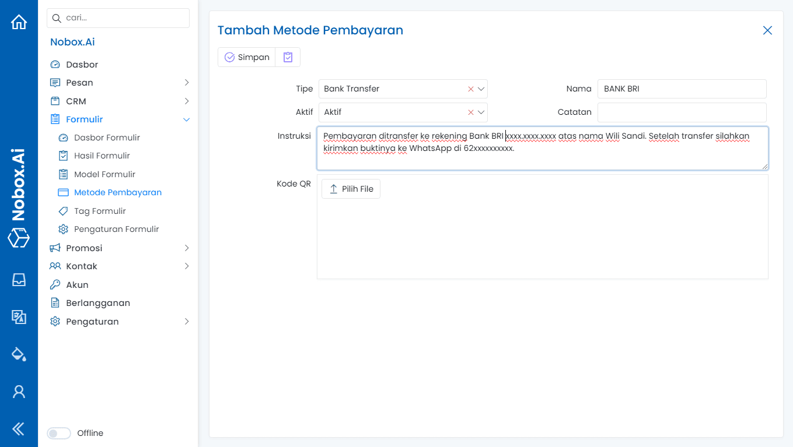This screenshot has width=793, height=447.
Task: Open the Tipe dropdown
Action: 480,89
